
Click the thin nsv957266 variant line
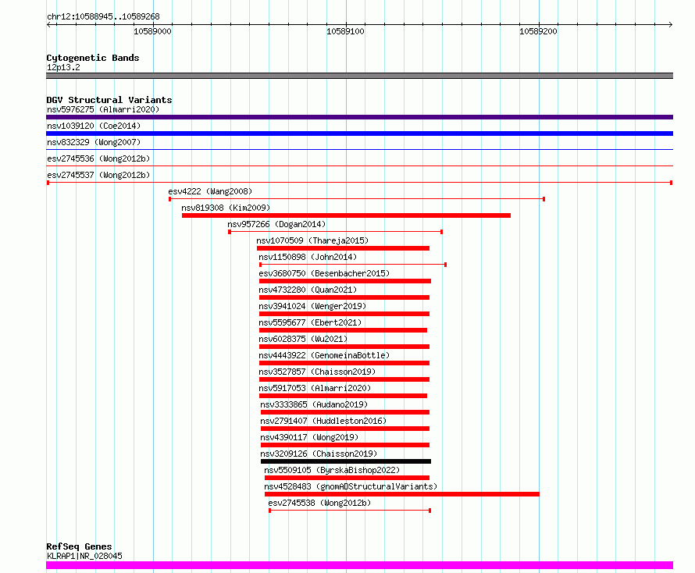point(336,232)
